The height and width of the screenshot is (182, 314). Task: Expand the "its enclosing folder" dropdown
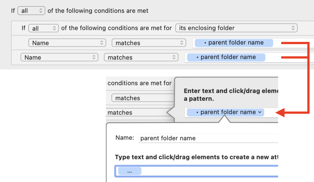[x=236, y=28]
